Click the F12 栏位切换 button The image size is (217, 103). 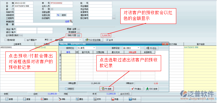click(93, 40)
